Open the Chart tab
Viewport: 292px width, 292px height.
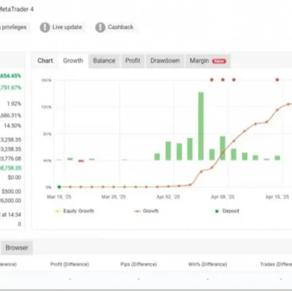coord(45,61)
